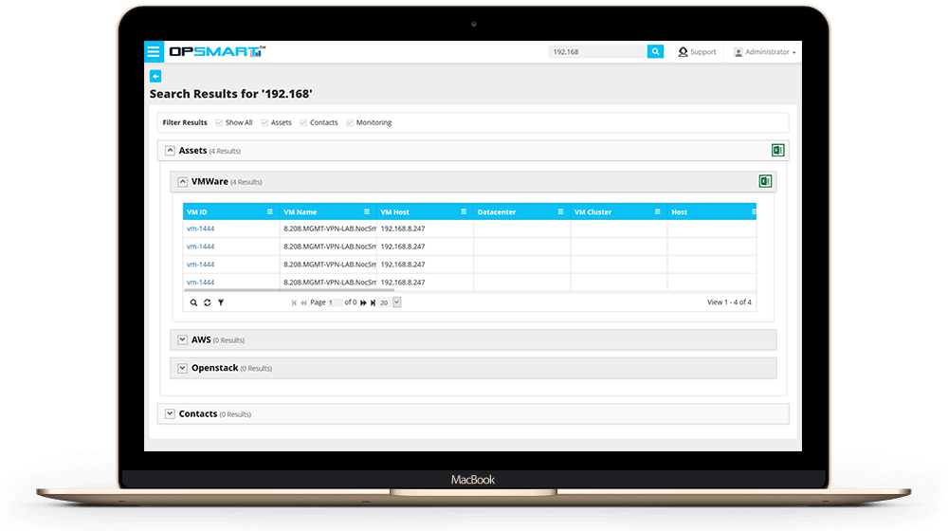Click the grid horizontal scrollbar
This screenshot has width=948, height=531.
[289, 290]
